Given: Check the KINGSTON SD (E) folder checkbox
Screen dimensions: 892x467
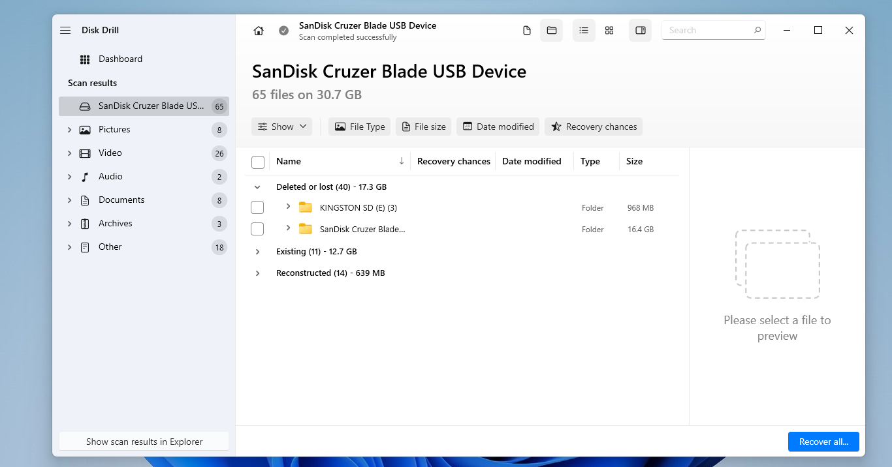Looking at the screenshot, I should (257, 207).
